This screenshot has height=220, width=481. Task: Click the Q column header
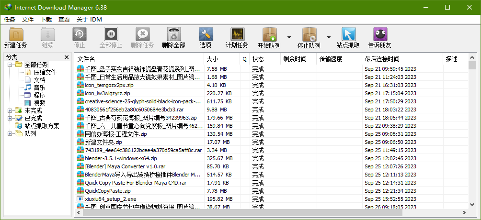[244, 59]
